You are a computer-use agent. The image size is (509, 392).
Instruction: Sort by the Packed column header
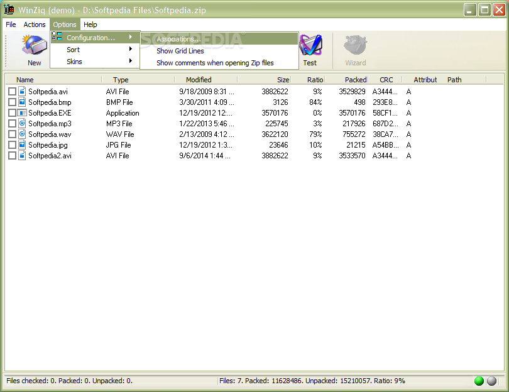pos(347,80)
